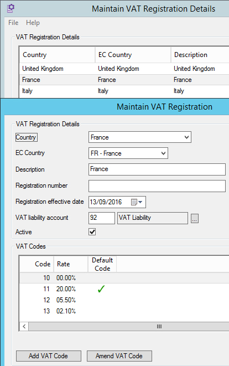
Task: Open the File menu
Action: pyautogui.click(x=13, y=23)
